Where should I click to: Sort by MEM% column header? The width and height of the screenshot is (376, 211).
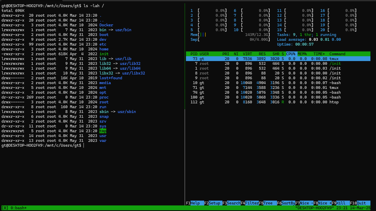[303, 54]
